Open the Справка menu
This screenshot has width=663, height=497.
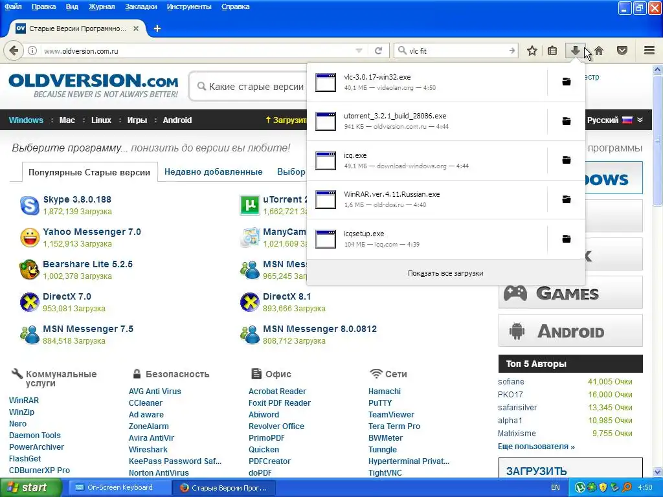tap(236, 6)
